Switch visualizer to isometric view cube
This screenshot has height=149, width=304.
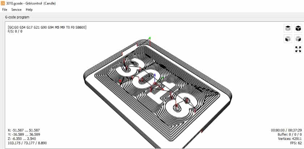click(298, 28)
